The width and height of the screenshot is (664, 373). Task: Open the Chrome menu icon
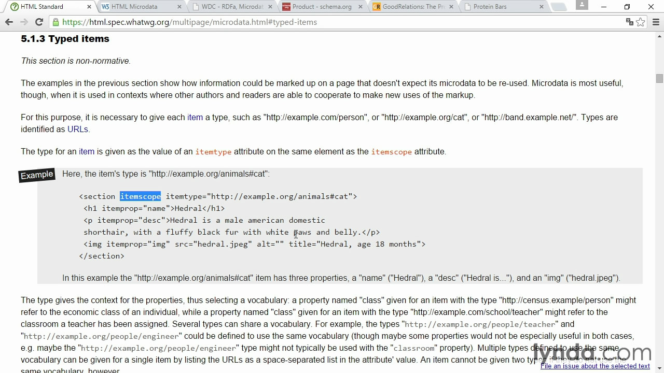pyautogui.click(x=655, y=22)
